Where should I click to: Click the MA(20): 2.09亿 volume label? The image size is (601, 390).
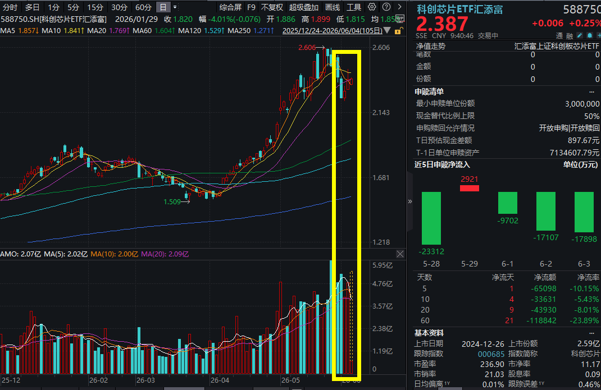pyautogui.click(x=165, y=254)
